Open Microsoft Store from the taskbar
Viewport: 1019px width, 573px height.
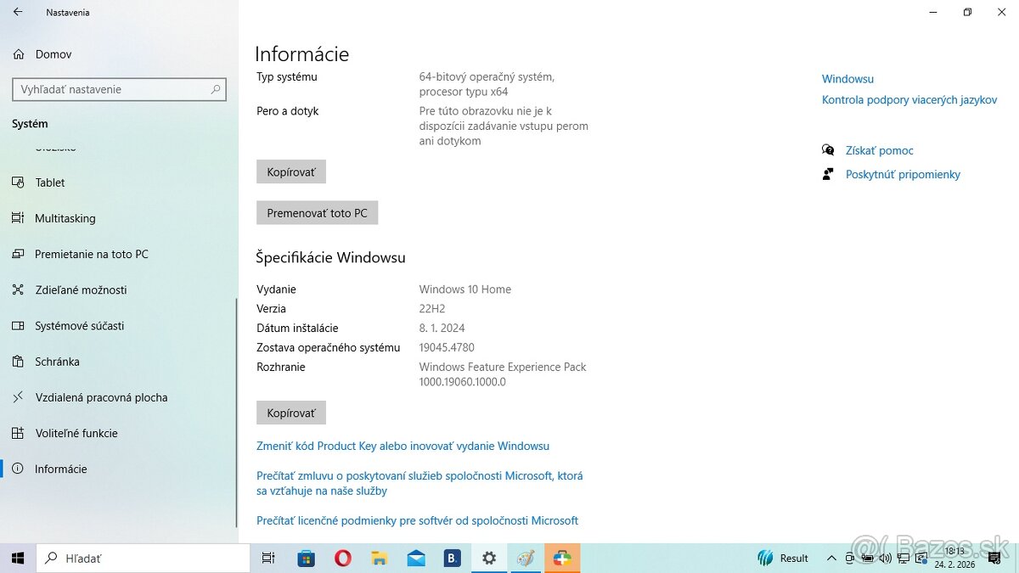pyautogui.click(x=305, y=558)
